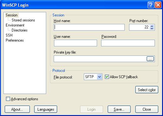Select the Session tree node
163x116 pixels.
pos(12,15)
